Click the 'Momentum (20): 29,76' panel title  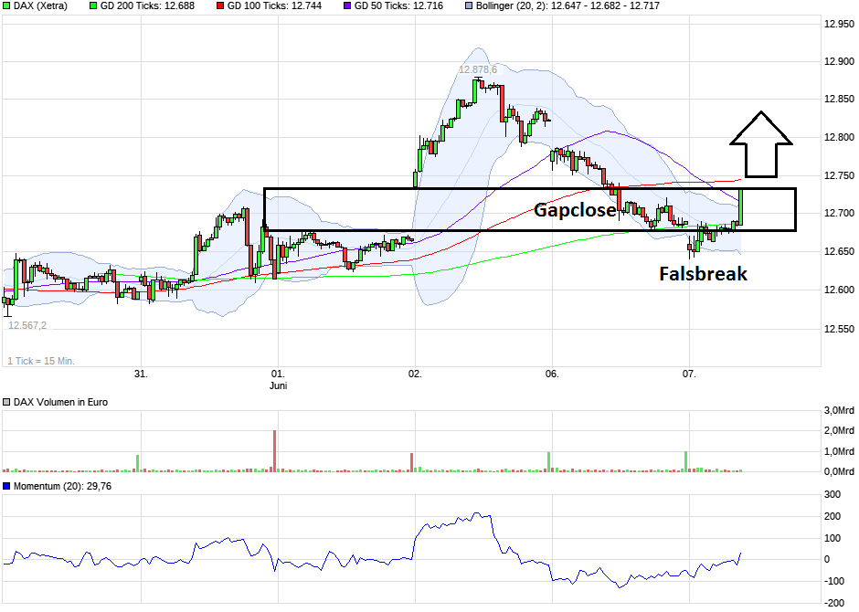tap(62, 486)
